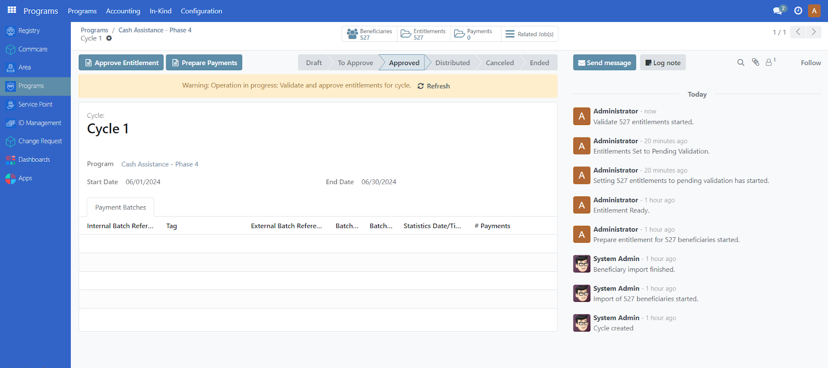828x368 pixels.
Task: Go to previous record arrow
Action: [x=798, y=32]
